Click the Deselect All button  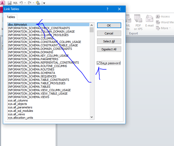(109, 49)
